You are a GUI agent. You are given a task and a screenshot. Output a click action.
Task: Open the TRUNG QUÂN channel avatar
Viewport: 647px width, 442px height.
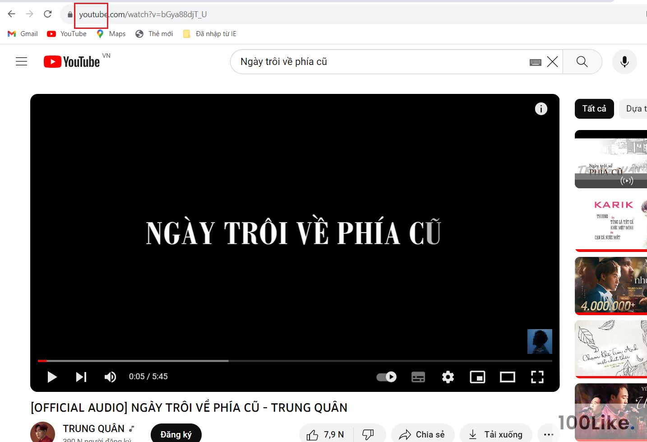click(42, 432)
